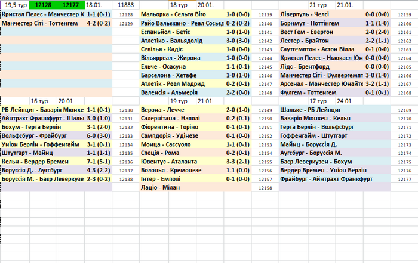The height and width of the screenshot is (263, 418).
Task: Select match 'Райо Вальєкано - Реал Сосьєдад'
Action: 182,23
